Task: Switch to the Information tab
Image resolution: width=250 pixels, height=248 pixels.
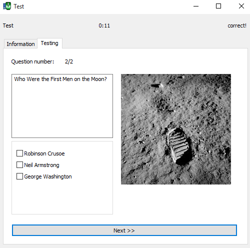Action: pyautogui.click(x=20, y=44)
